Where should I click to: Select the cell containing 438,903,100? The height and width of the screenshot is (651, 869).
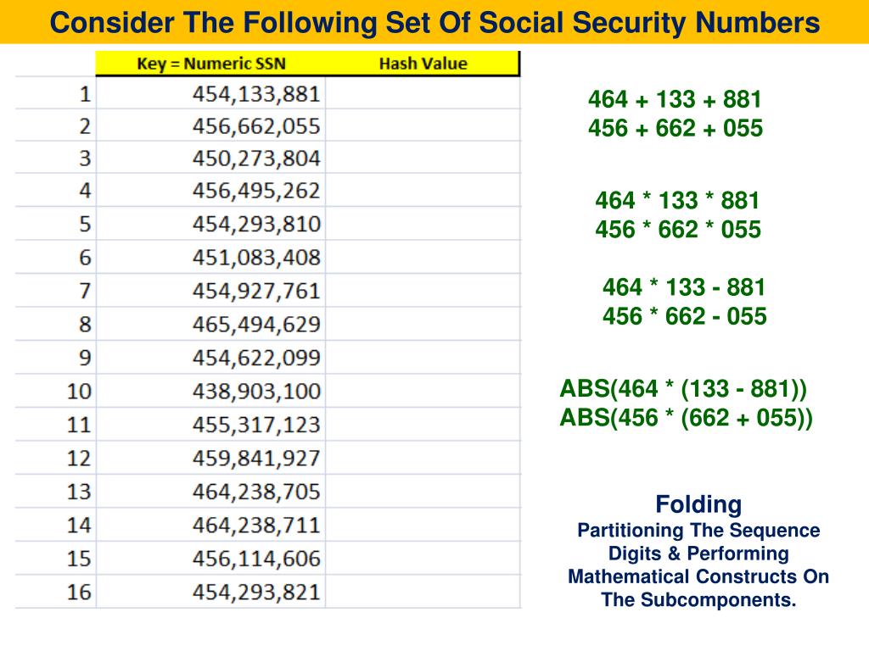coord(210,391)
